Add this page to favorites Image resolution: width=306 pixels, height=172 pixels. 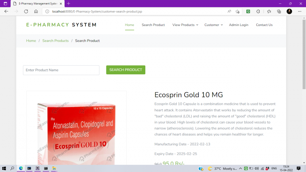(238, 11)
